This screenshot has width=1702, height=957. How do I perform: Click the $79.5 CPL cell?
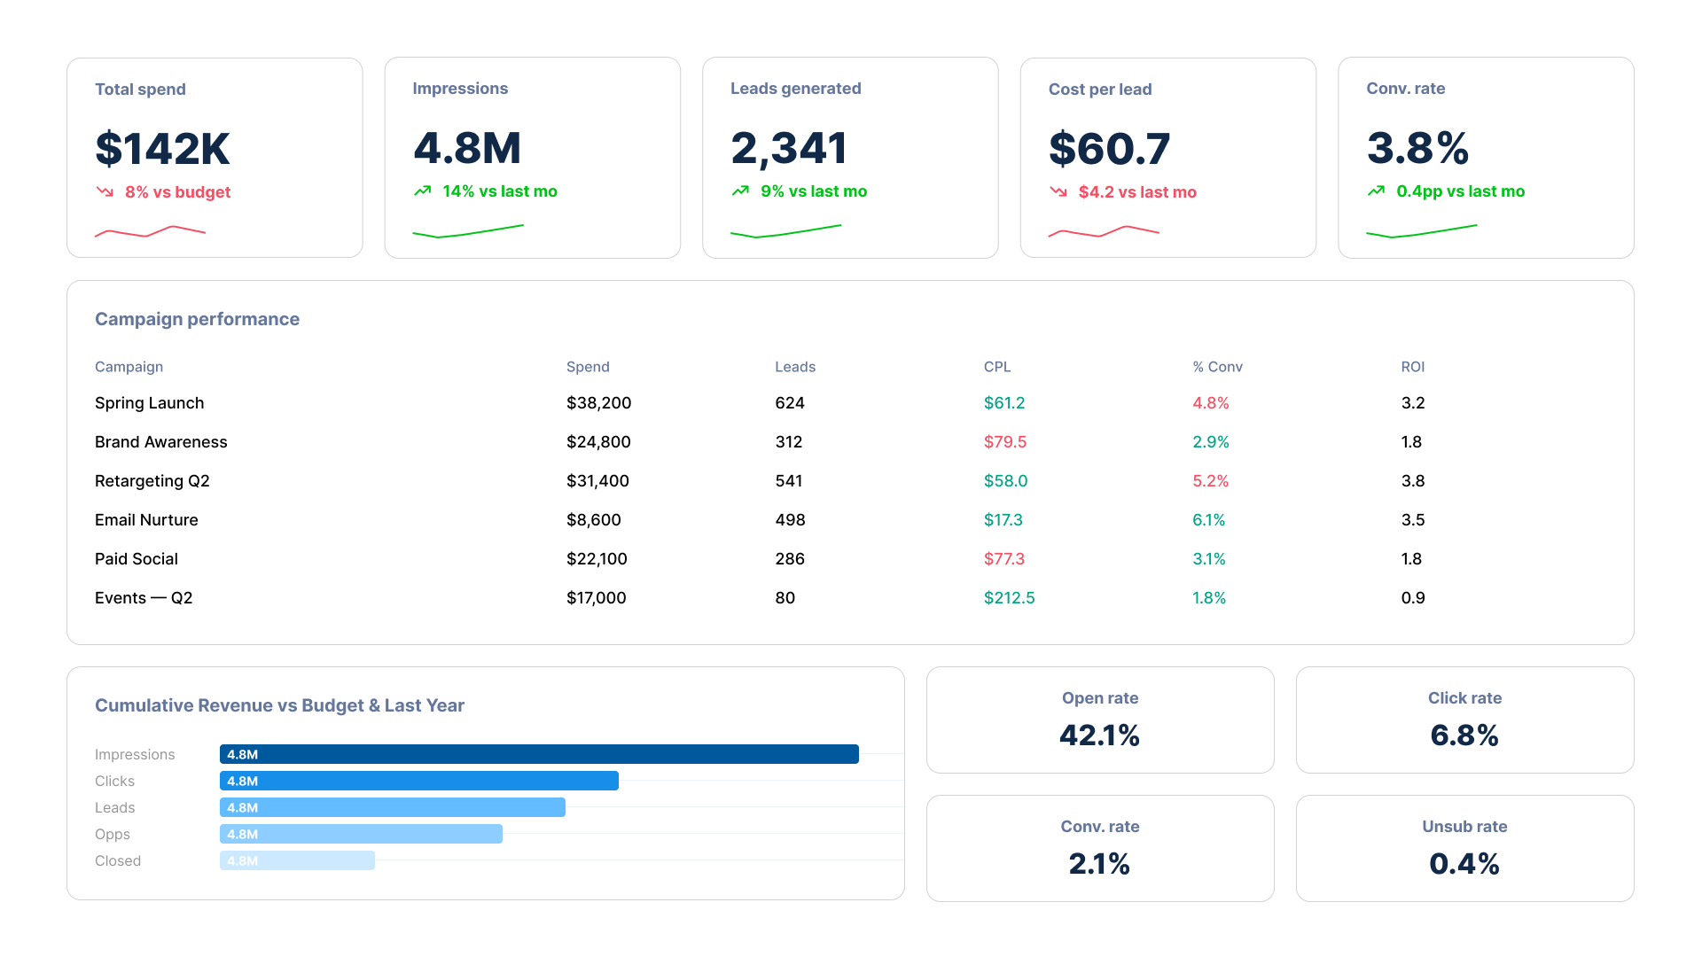(x=1005, y=442)
